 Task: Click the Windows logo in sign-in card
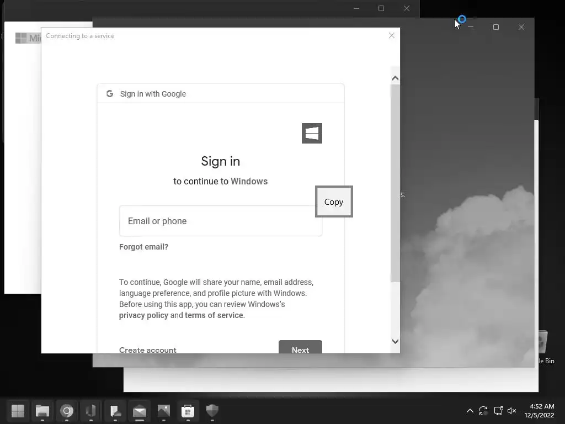[x=312, y=134]
